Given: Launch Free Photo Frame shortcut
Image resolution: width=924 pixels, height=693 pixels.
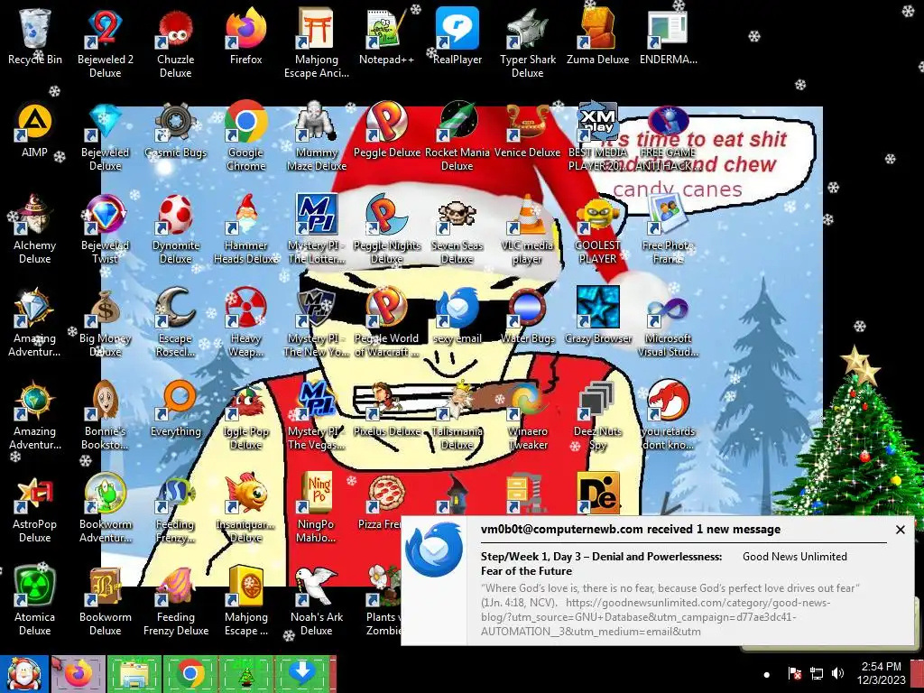Looking at the screenshot, I should (x=669, y=228).
